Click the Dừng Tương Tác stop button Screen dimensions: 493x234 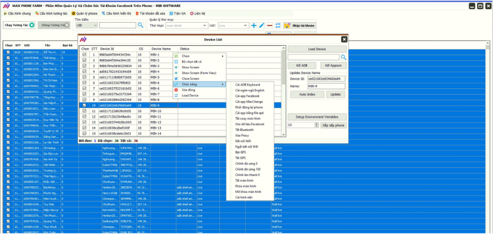tap(54, 25)
